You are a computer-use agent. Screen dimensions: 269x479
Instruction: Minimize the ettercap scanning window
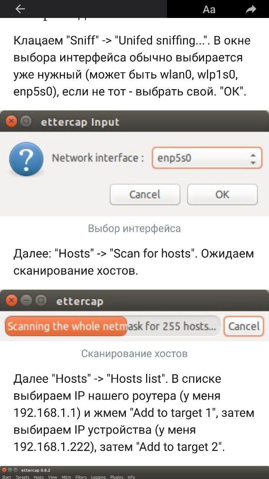(x=26, y=300)
